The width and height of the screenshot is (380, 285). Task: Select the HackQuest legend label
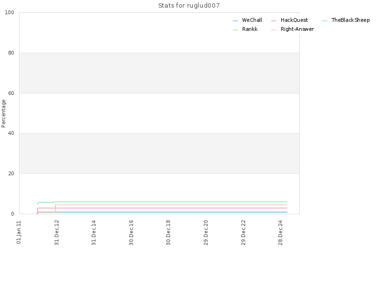pos(294,20)
